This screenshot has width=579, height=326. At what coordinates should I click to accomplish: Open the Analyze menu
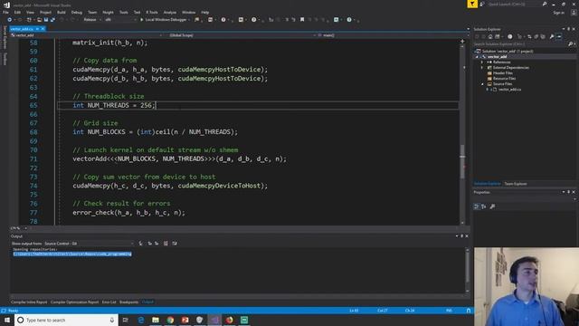[x=170, y=12]
